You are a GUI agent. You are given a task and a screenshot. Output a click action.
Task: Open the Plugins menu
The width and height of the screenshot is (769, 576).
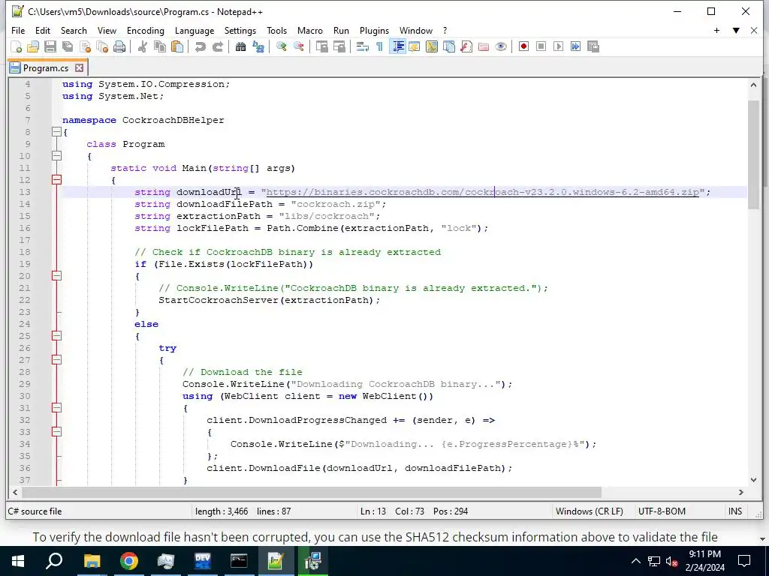pyautogui.click(x=374, y=30)
